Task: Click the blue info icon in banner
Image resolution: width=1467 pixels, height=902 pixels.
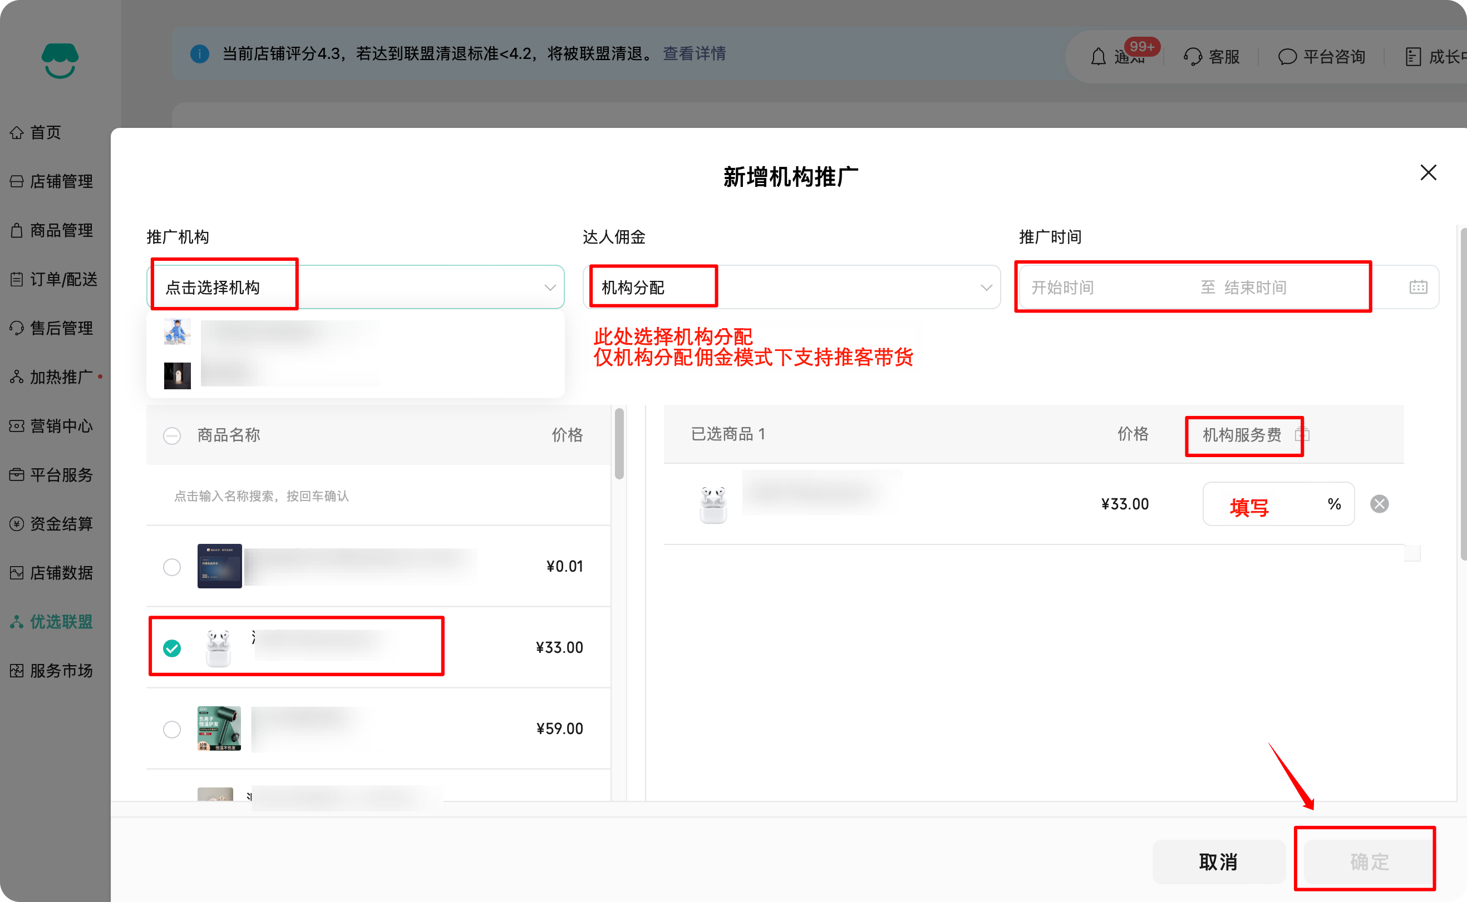Action: [x=199, y=54]
